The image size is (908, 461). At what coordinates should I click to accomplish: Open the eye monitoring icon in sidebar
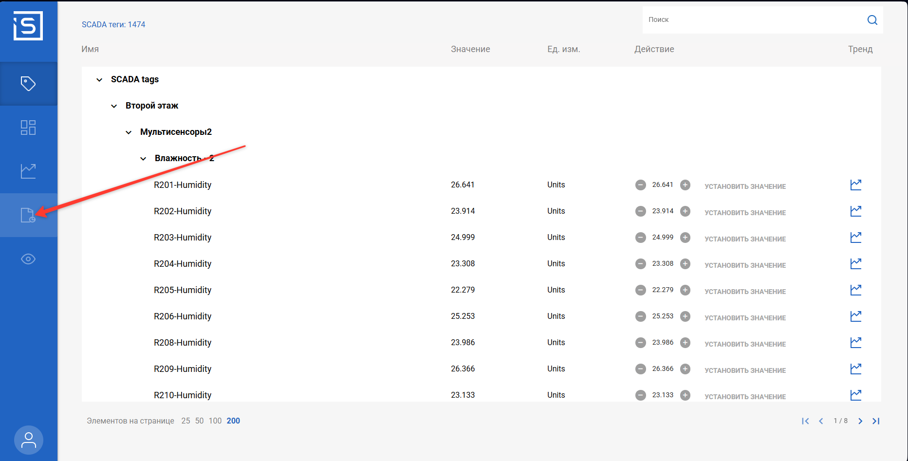pos(28,259)
